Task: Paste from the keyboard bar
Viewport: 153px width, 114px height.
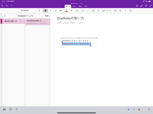Action: click(x=16, y=110)
